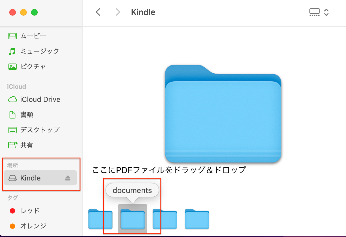Go forward to next folder
The height and width of the screenshot is (237, 346).
coord(118,12)
